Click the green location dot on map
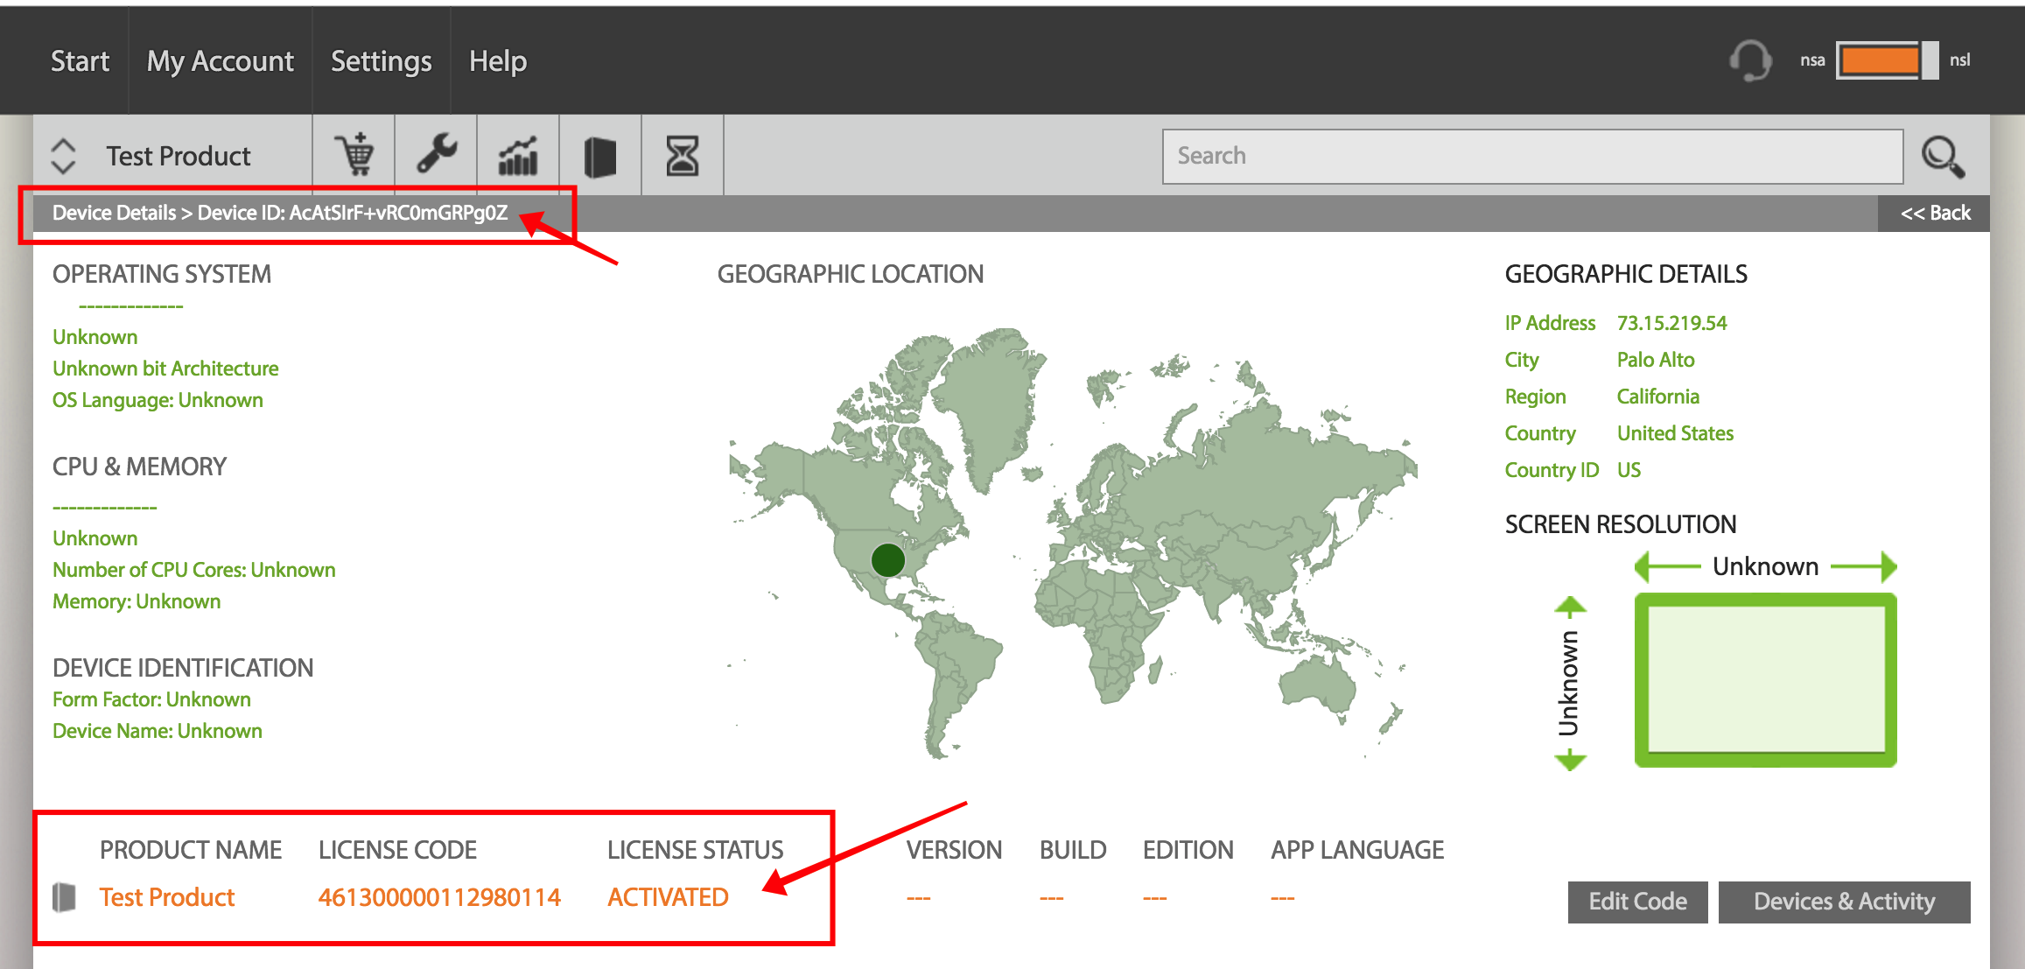This screenshot has width=2025, height=969. point(887,560)
